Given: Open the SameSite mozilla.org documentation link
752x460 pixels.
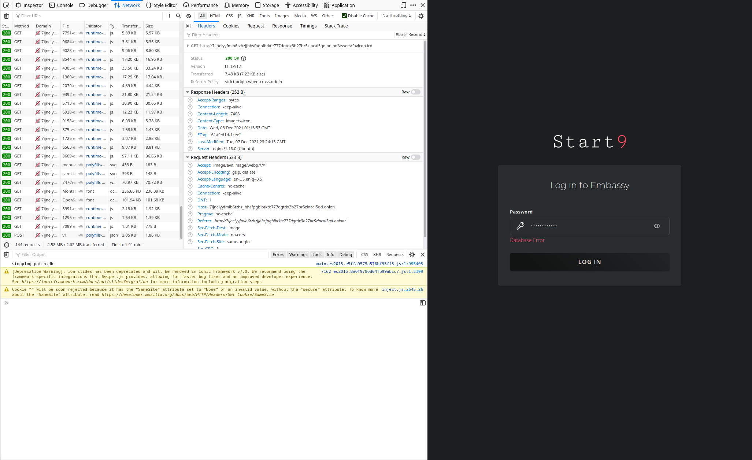Looking at the screenshot, I should [187, 294].
